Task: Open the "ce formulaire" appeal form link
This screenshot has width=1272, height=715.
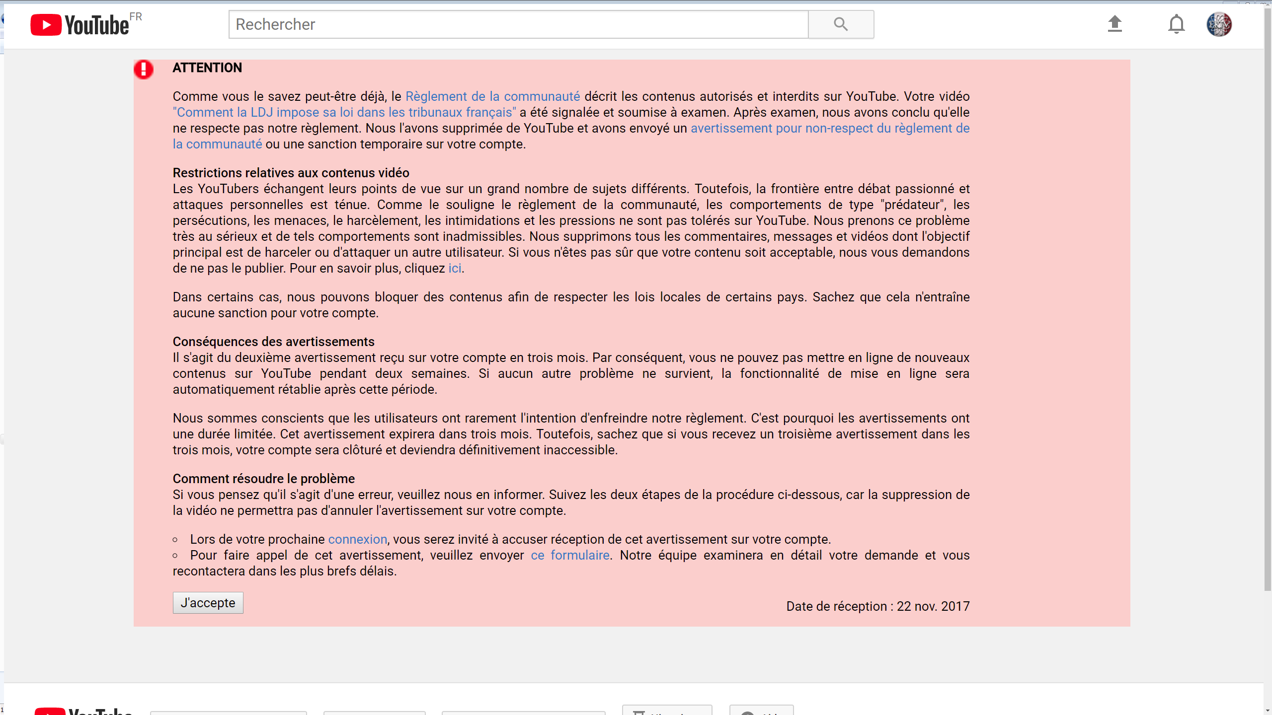Action: (570, 555)
